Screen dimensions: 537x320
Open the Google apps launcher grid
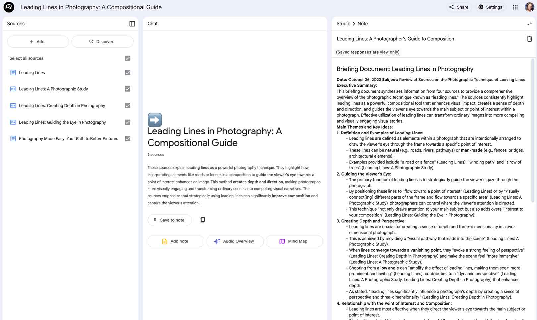[515, 7]
